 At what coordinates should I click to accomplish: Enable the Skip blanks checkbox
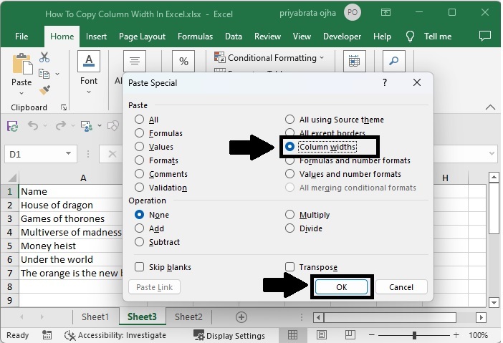(x=139, y=267)
